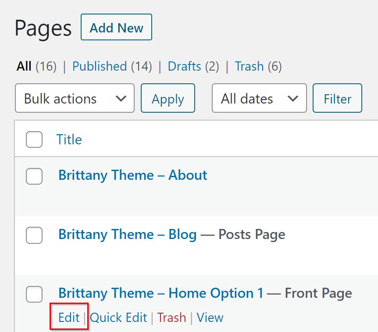Expand the All dates dropdown

(259, 99)
